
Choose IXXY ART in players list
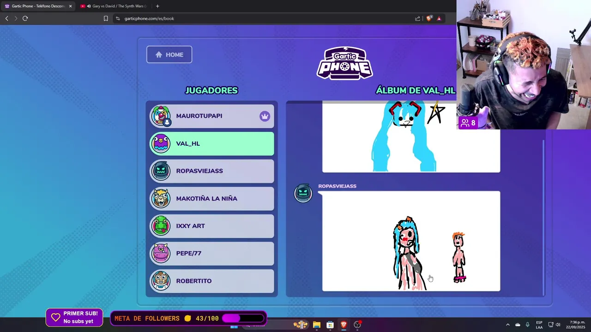pyautogui.click(x=212, y=226)
